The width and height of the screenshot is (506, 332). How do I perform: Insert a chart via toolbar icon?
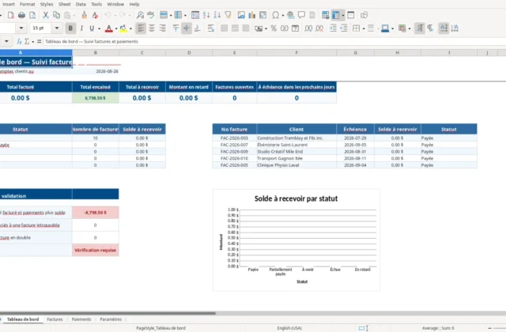(252, 15)
